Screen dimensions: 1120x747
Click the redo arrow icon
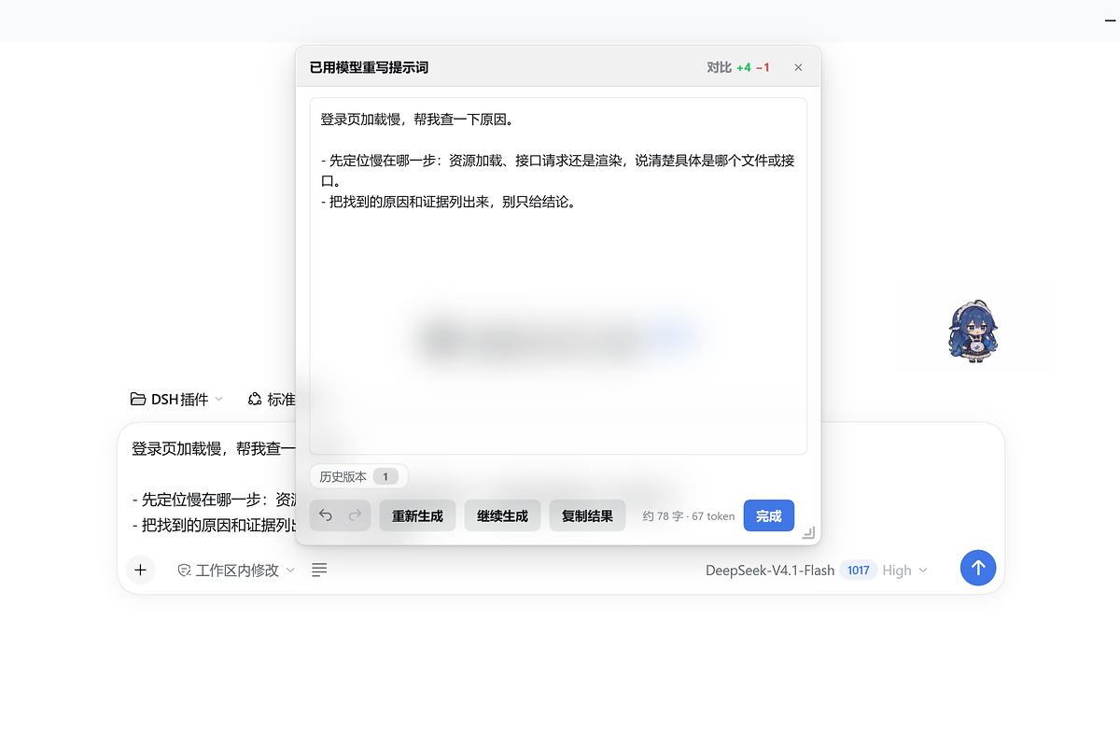click(355, 515)
